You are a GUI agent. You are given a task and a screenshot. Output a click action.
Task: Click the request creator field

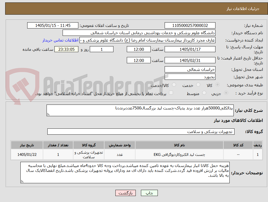147,40
